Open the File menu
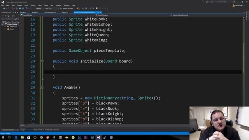 pyautogui.click(x=2, y=5)
